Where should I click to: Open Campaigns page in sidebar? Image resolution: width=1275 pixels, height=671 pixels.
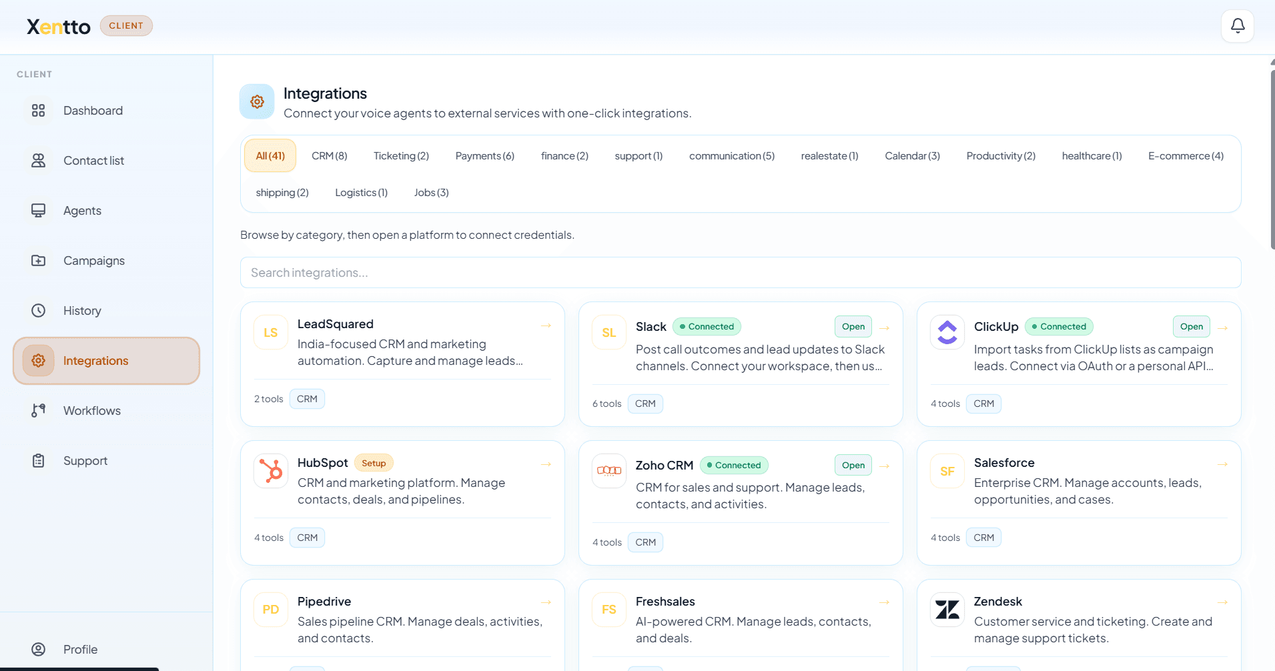point(107,261)
